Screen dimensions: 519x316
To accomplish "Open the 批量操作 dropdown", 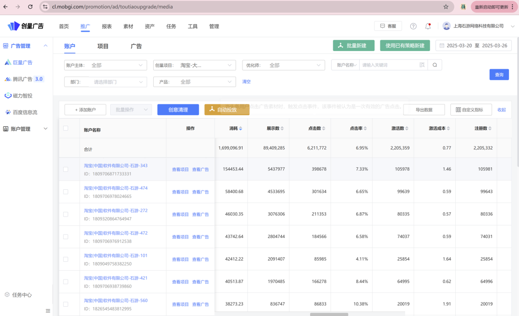I will coord(131,109).
